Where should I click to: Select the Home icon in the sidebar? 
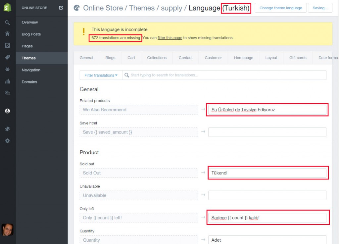pos(7,34)
